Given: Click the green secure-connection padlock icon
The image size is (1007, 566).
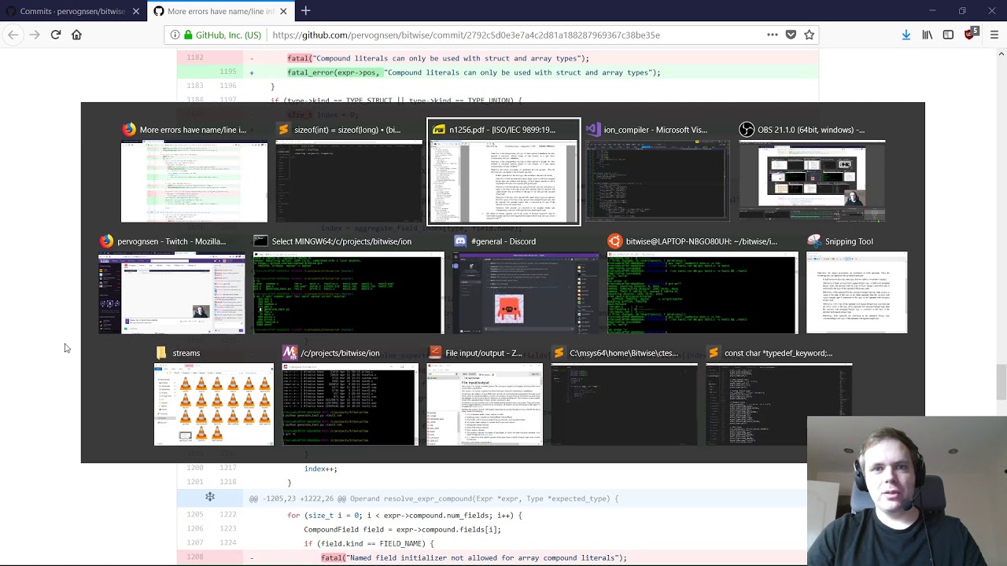Looking at the screenshot, I should tap(188, 35).
